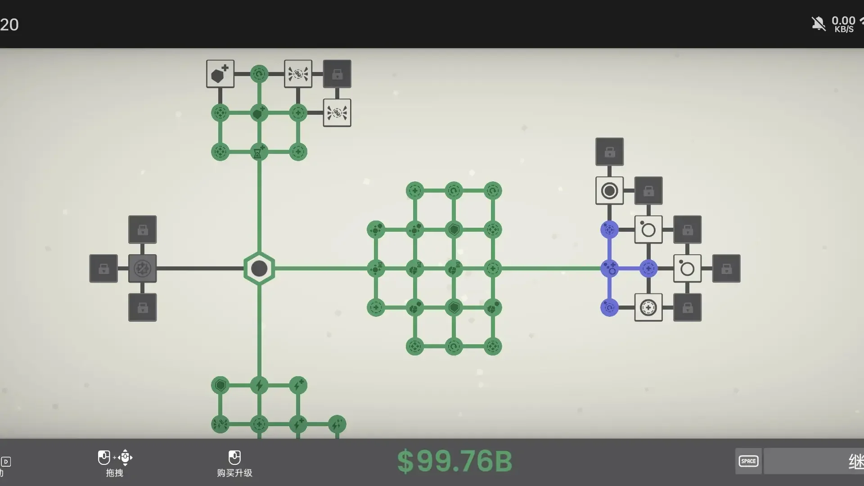
Task: Select the plus node below the leftmost hourglass node
Action: [376, 308]
